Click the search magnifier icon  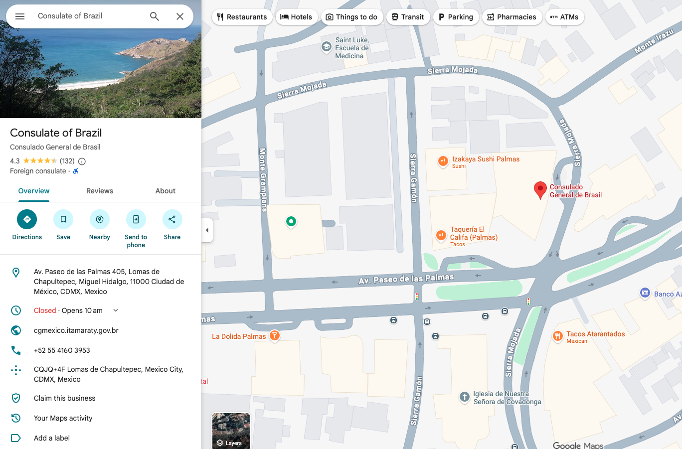coord(155,16)
